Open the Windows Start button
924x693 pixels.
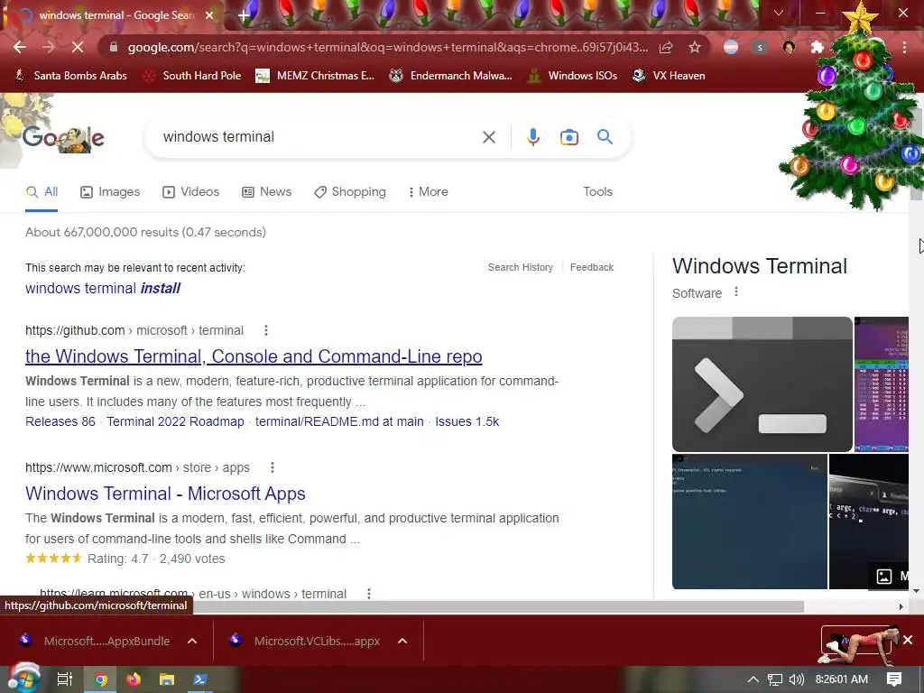click(23, 679)
